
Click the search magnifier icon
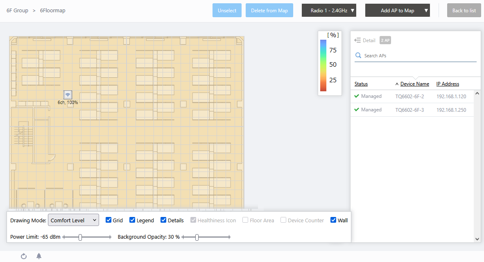click(x=358, y=56)
